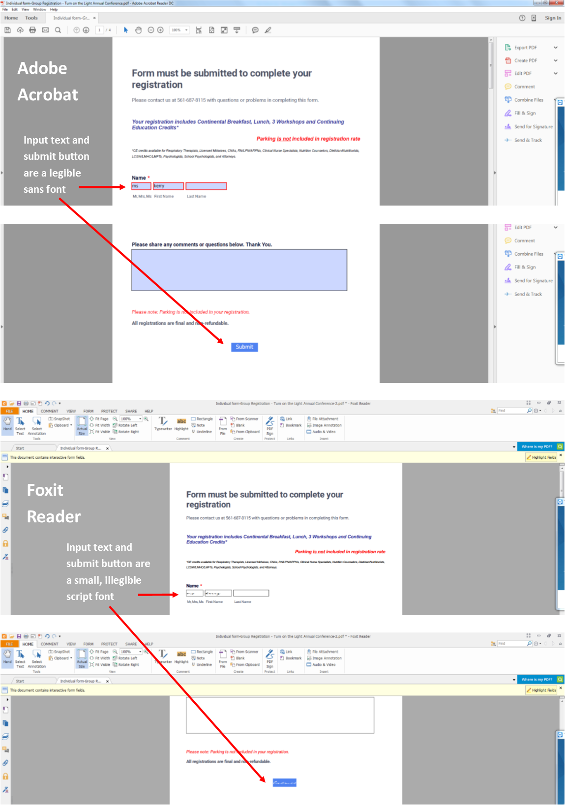The height and width of the screenshot is (805, 565).
Task: Click Highlight tool in upper Foxit ribbon
Action: coord(181,424)
